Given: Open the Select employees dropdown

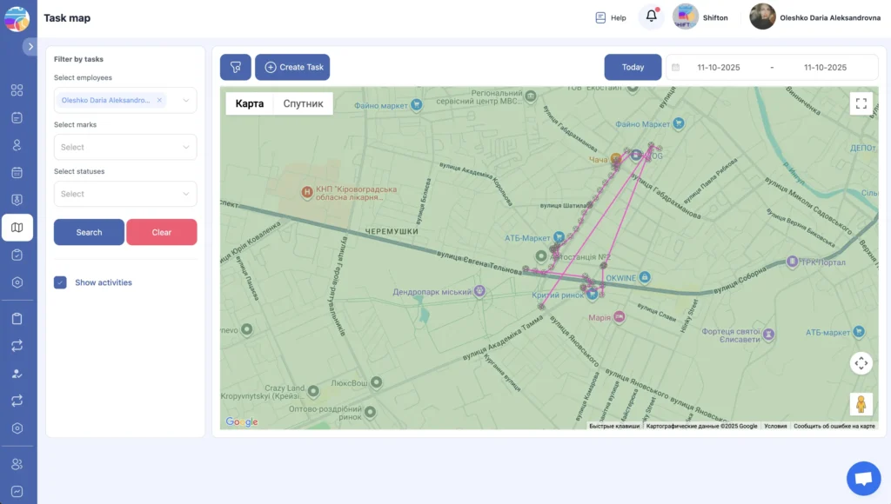Looking at the screenshot, I should pos(124,100).
